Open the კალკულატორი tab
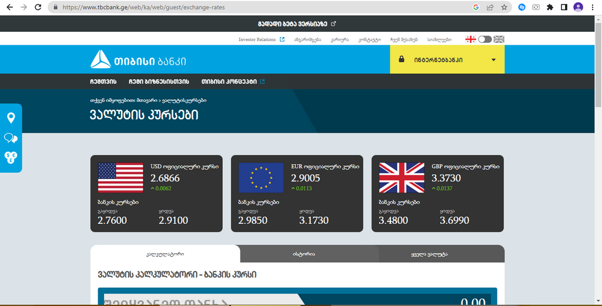Screen dimensions: 602x306 click(x=165, y=254)
